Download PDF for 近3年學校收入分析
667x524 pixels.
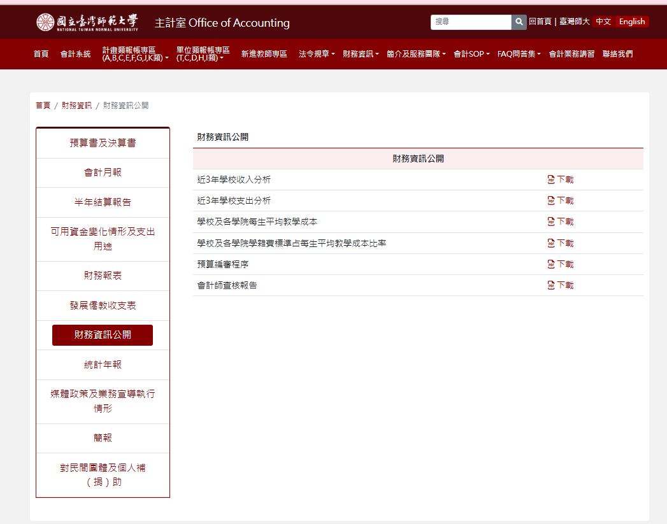(561, 180)
